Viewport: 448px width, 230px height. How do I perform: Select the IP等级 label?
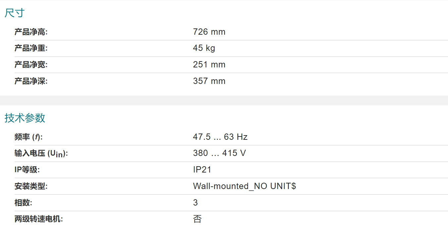pyautogui.click(x=27, y=170)
